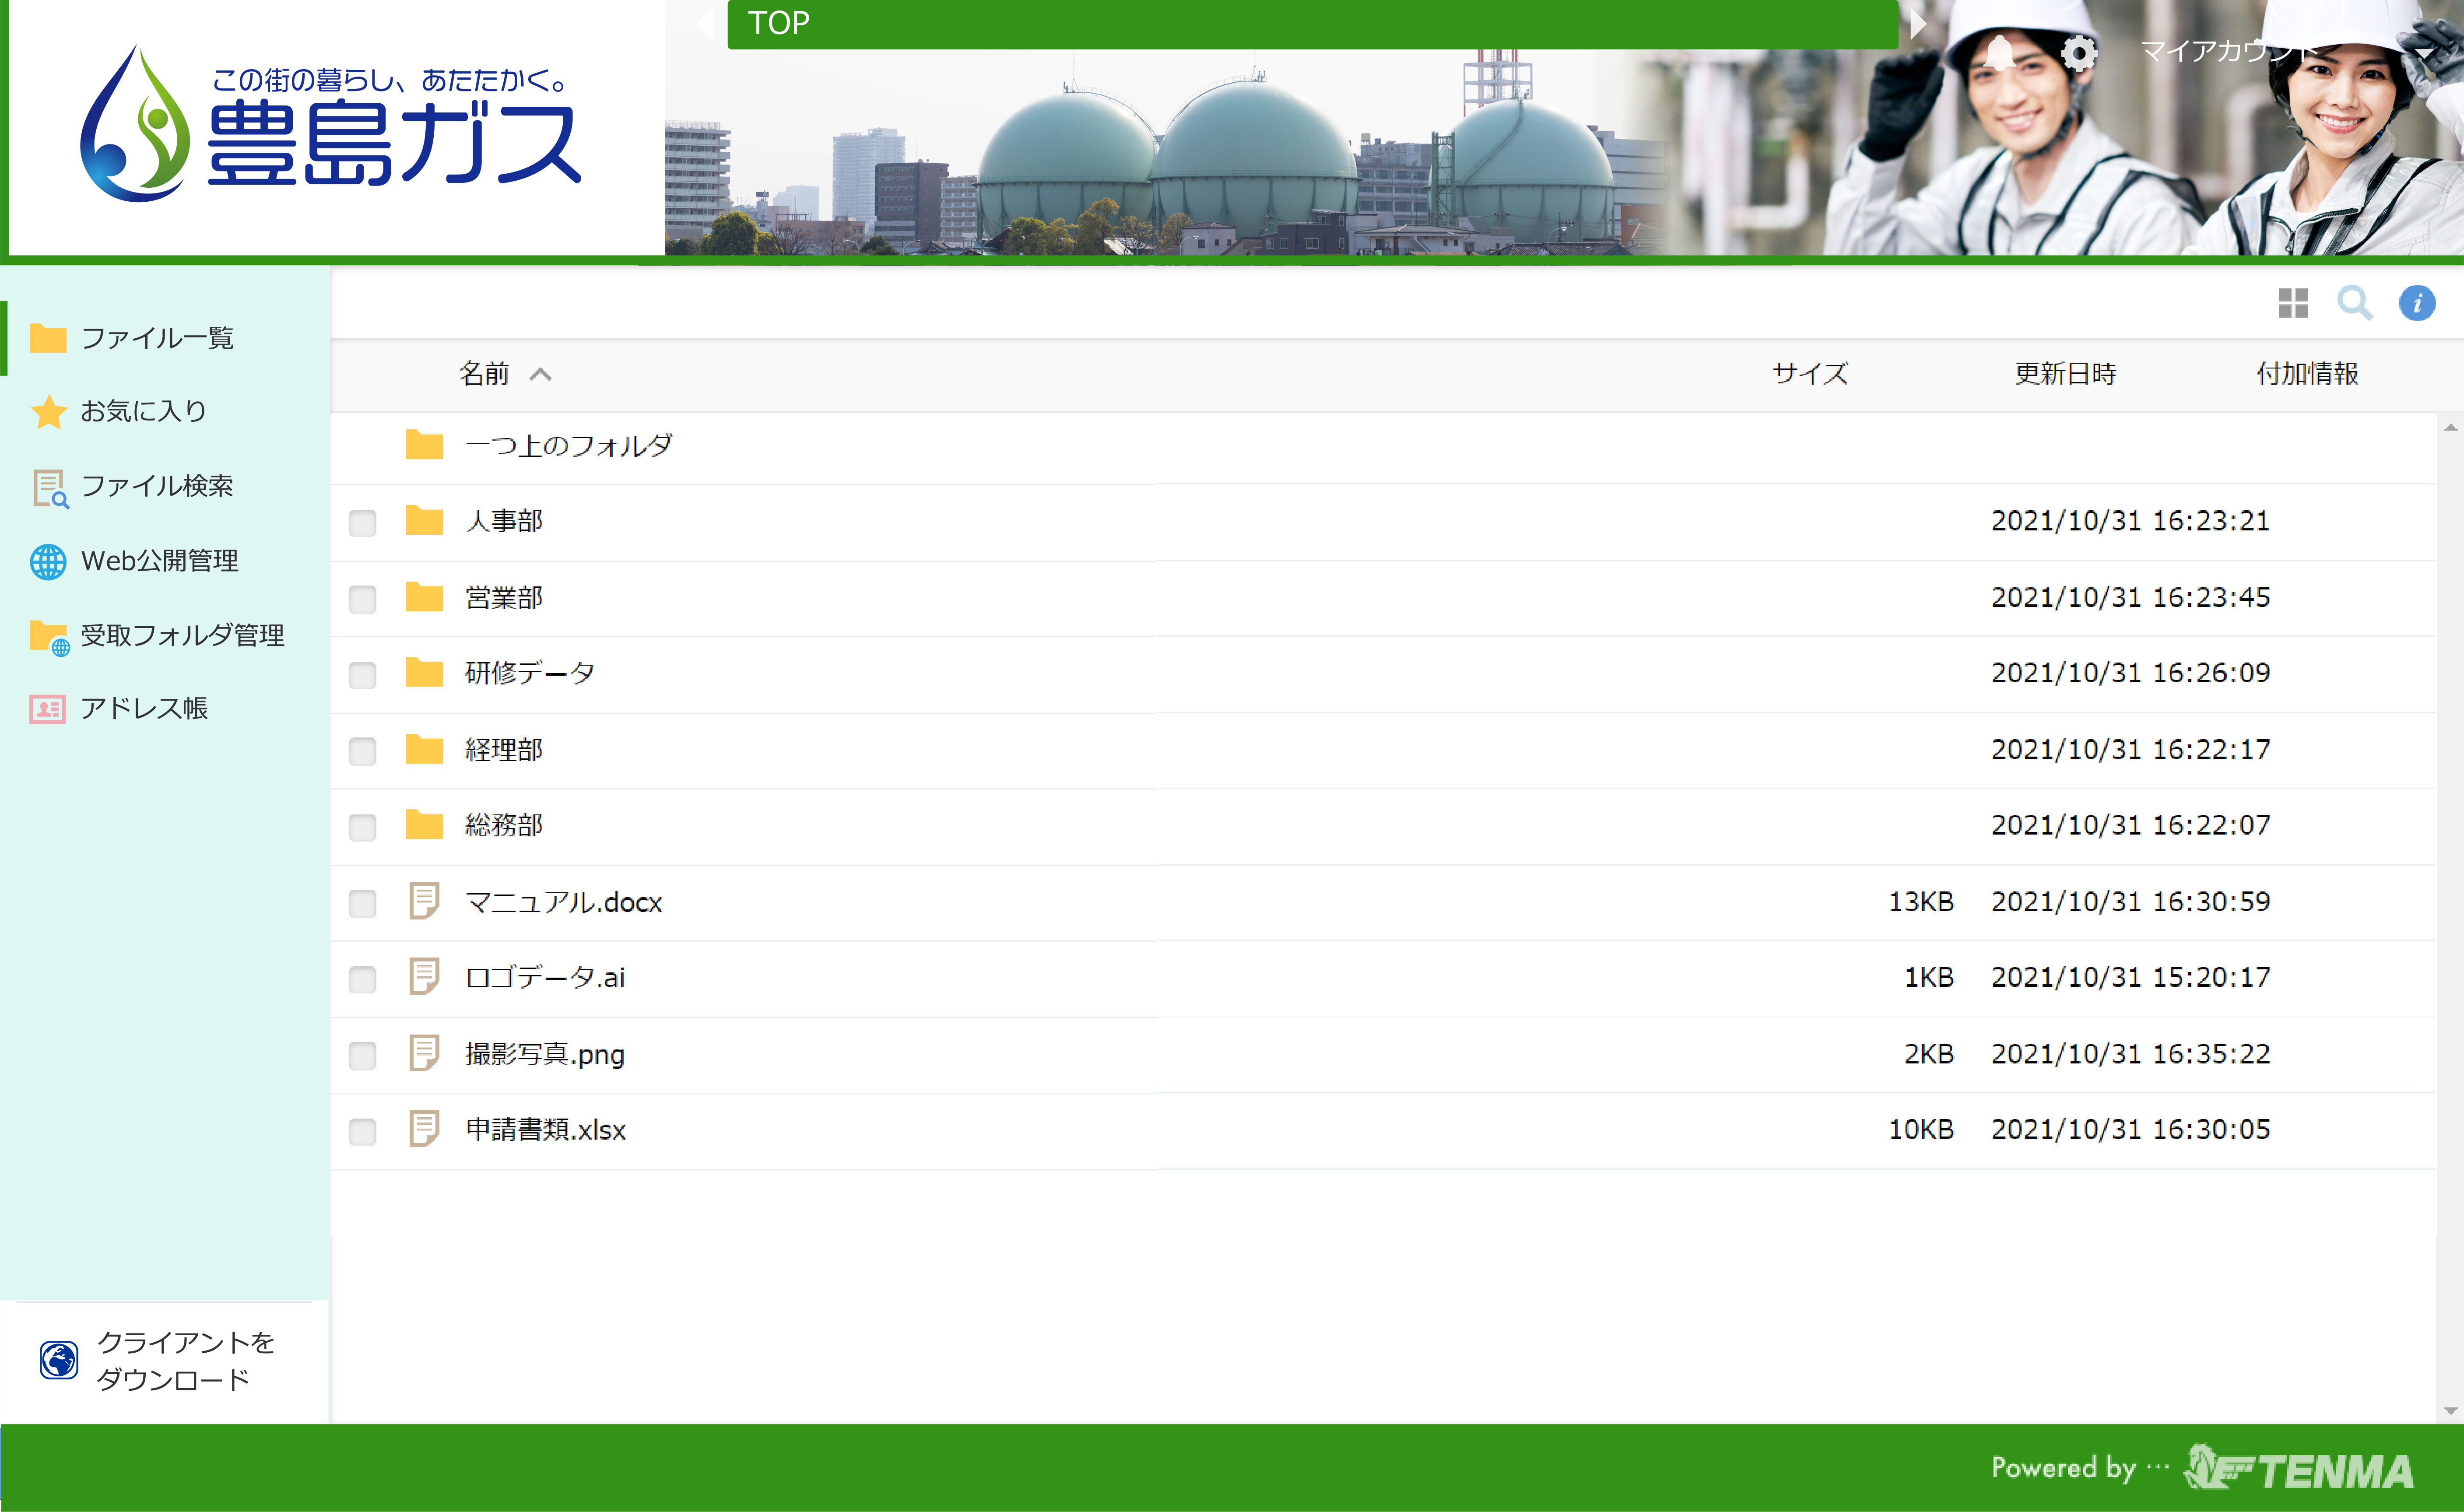Click the 撮影写真.png document icon
Viewport: 2464px width, 1512px height.
click(424, 1053)
